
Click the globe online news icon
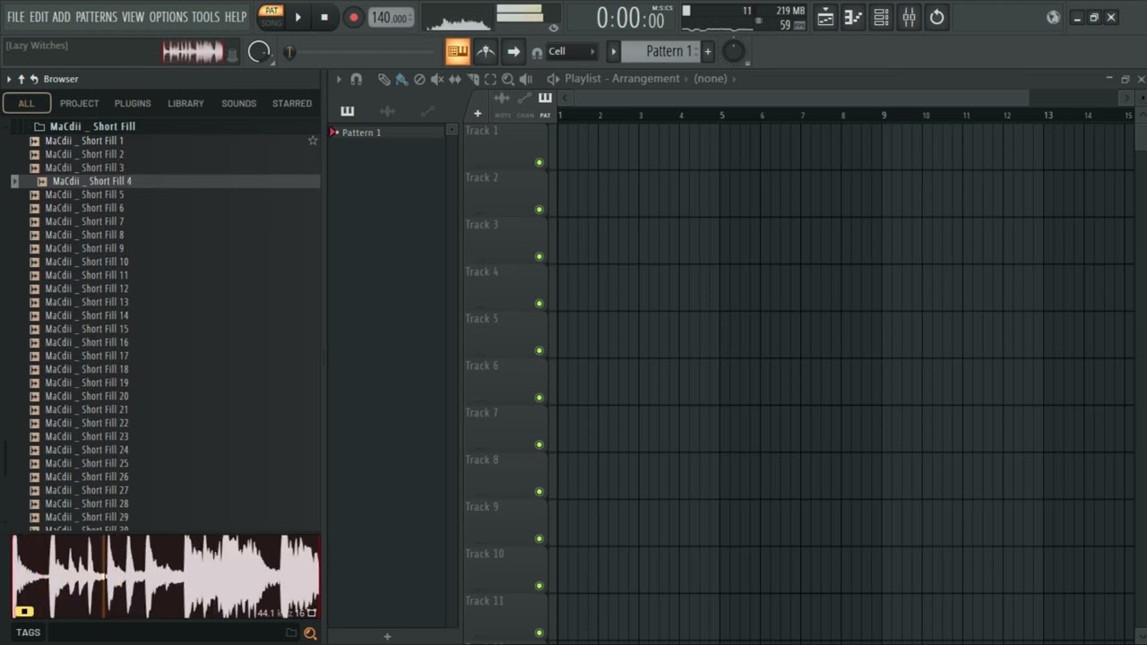[1053, 17]
